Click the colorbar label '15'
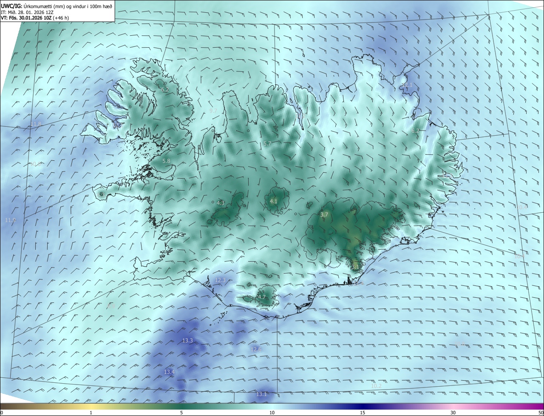 click(363, 413)
